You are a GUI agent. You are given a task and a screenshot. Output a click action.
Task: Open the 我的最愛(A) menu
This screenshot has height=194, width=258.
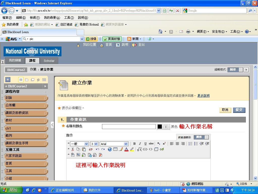(x=52, y=18)
